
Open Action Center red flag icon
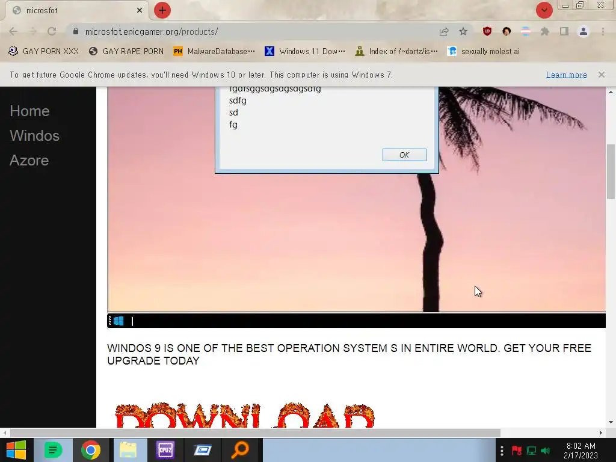(x=517, y=451)
